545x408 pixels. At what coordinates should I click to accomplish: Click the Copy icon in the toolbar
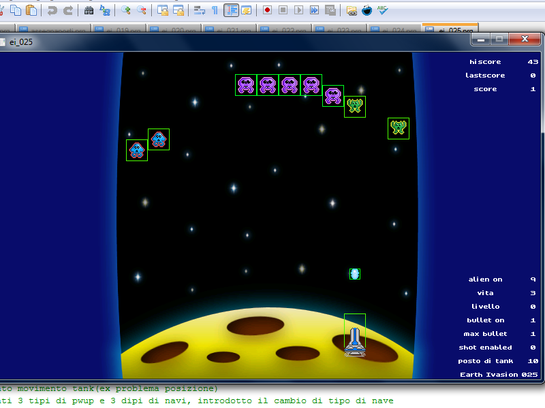(15, 10)
